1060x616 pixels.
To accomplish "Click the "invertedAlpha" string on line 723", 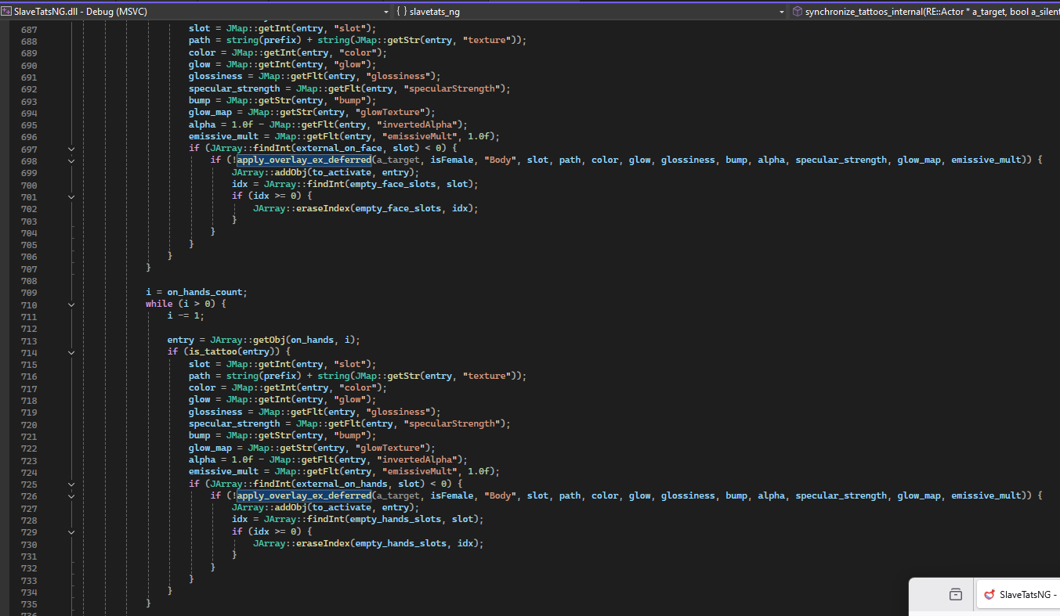I will [x=419, y=460].
